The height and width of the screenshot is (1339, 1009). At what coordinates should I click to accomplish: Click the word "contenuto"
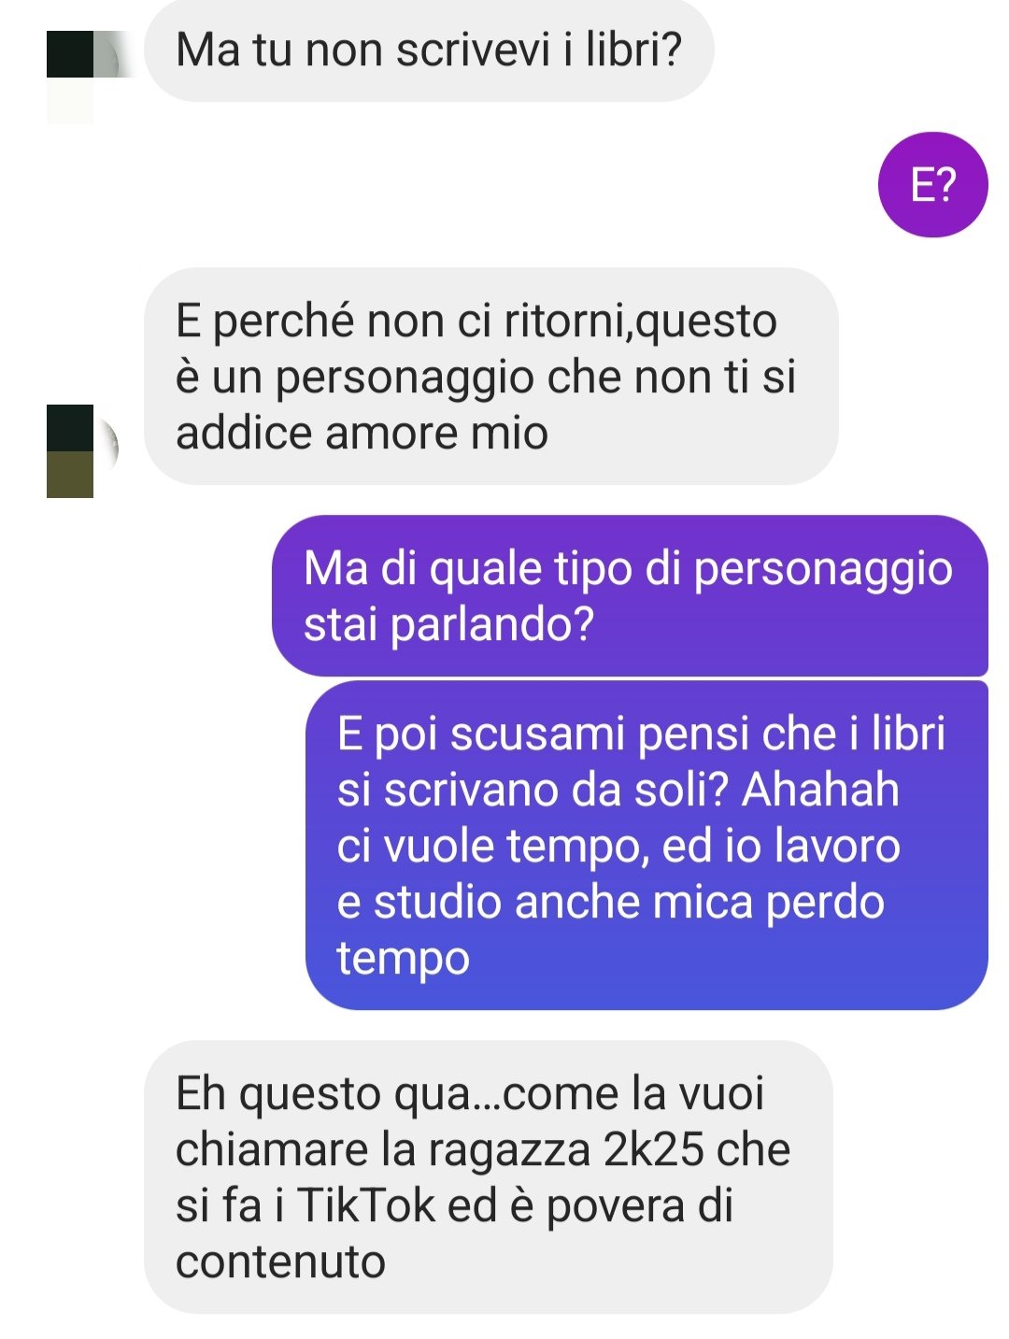(x=280, y=1261)
